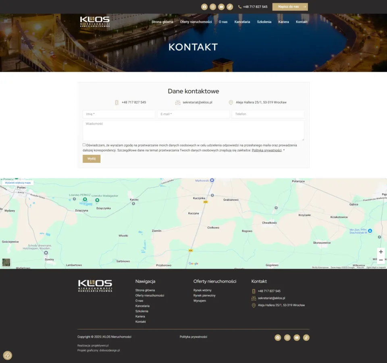Click footer email sekretariat@eklos.pl

(271, 298)
